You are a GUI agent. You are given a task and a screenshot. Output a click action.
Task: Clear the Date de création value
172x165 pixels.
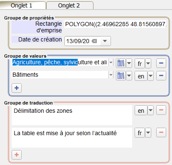coord(94,41)
